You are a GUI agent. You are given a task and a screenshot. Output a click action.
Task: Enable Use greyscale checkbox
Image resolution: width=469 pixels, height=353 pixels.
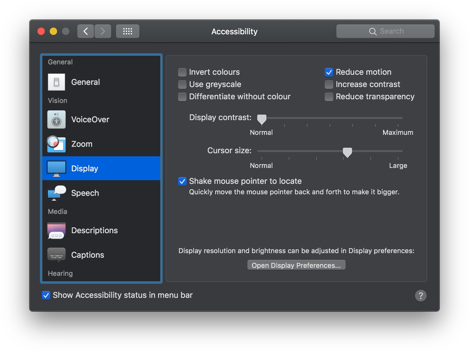coord(182,85)
